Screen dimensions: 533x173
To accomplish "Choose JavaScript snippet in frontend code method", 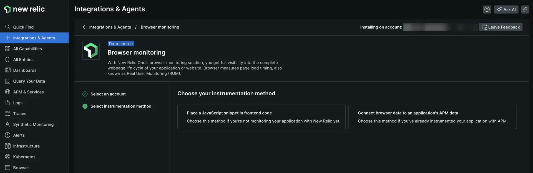I will click(261, 117).
